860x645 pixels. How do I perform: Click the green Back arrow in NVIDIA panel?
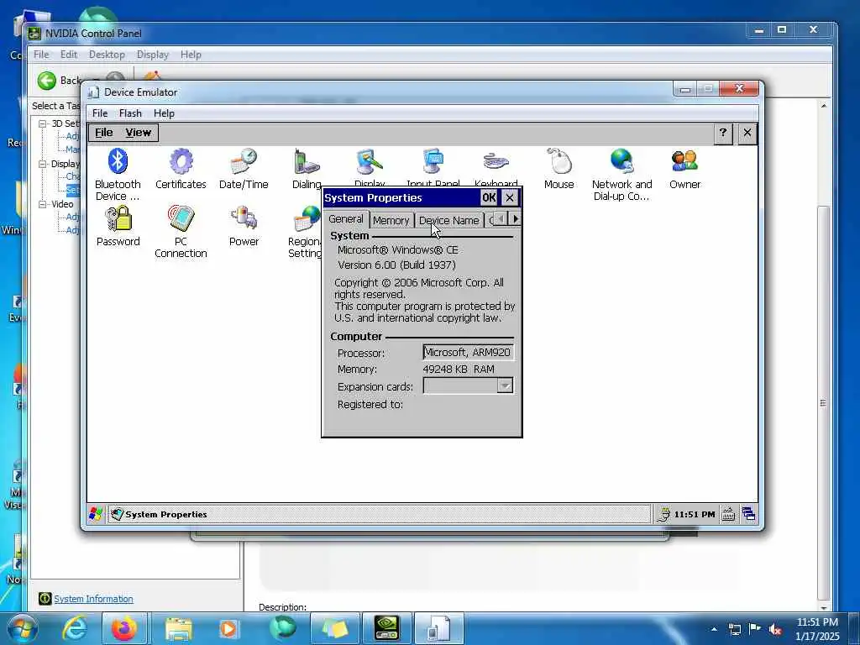click(x=47, y=81)
